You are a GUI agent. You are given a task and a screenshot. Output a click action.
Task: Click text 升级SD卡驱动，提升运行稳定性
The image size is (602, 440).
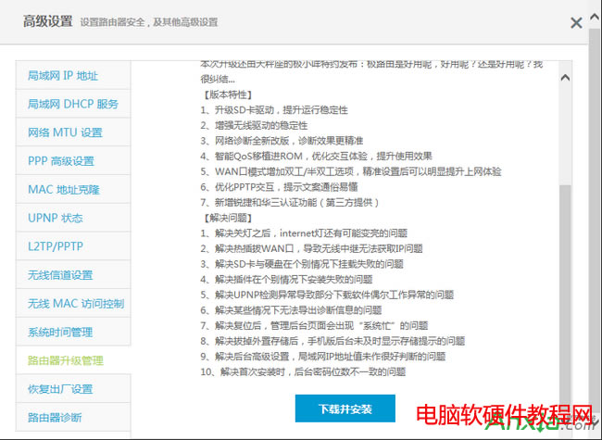coord(281,110)
